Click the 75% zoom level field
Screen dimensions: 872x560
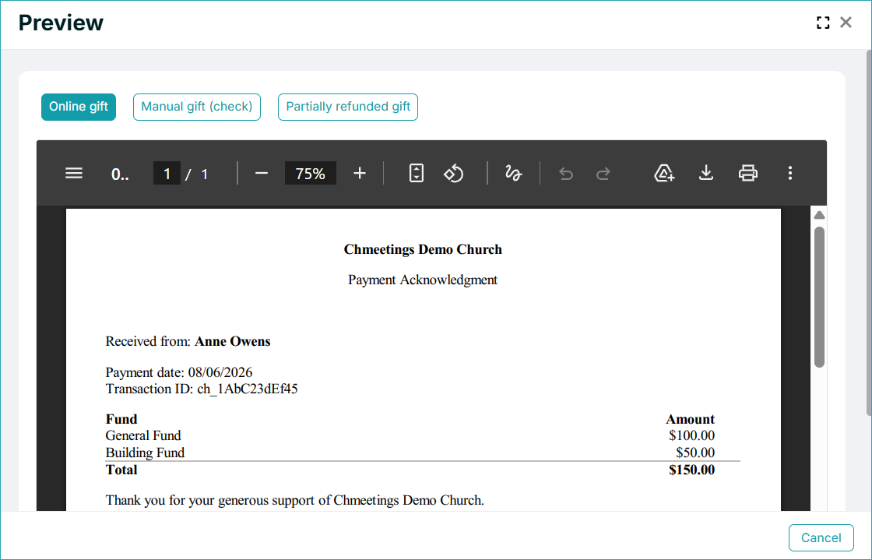click(x=311, y=174)
